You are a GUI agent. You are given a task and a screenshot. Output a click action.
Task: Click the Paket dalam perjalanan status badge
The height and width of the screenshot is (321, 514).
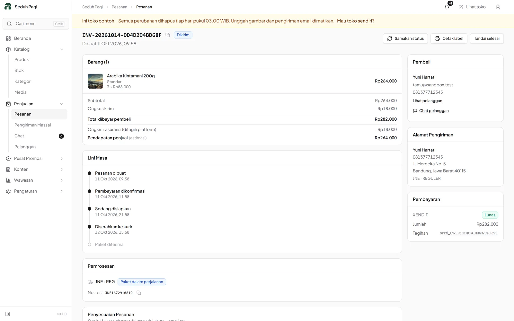coord(142,282)
